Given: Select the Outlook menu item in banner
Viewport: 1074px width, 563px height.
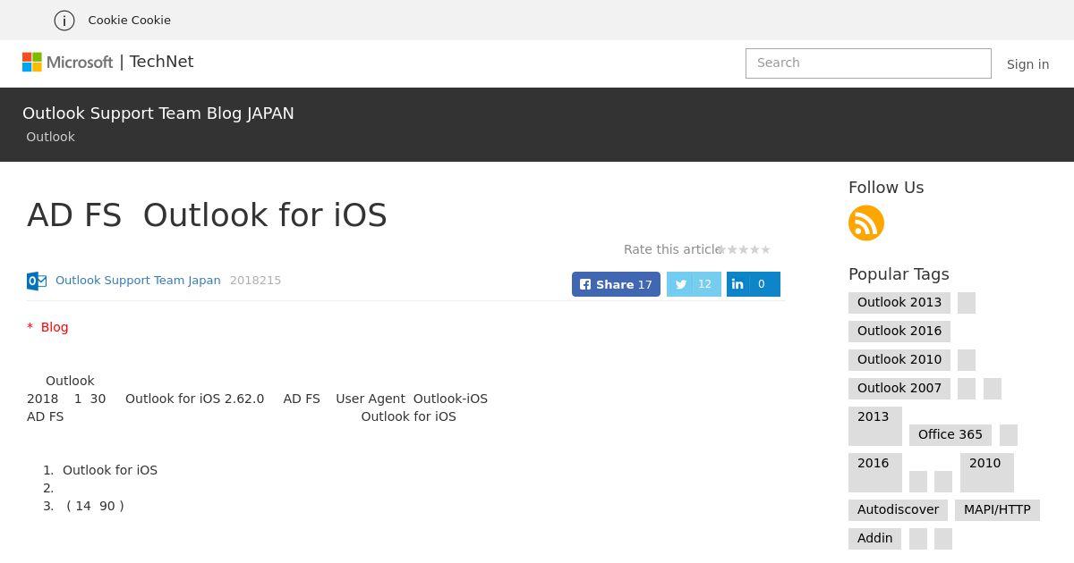Looking at the screenshot, I should coord(50,137).
